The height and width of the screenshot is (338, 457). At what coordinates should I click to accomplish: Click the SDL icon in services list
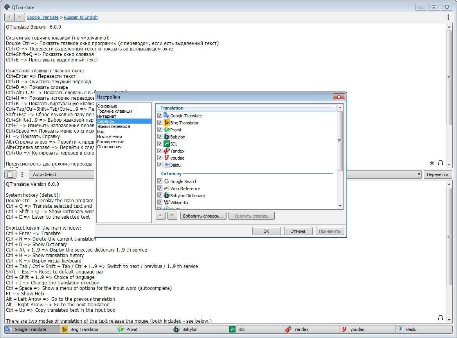click(166, 143)
